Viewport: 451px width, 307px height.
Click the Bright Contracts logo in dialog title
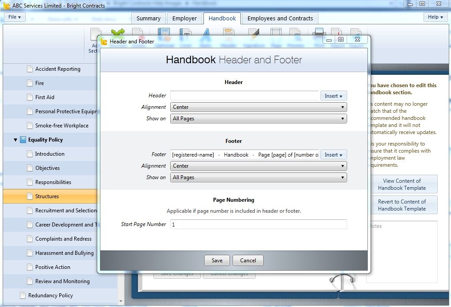104,42
